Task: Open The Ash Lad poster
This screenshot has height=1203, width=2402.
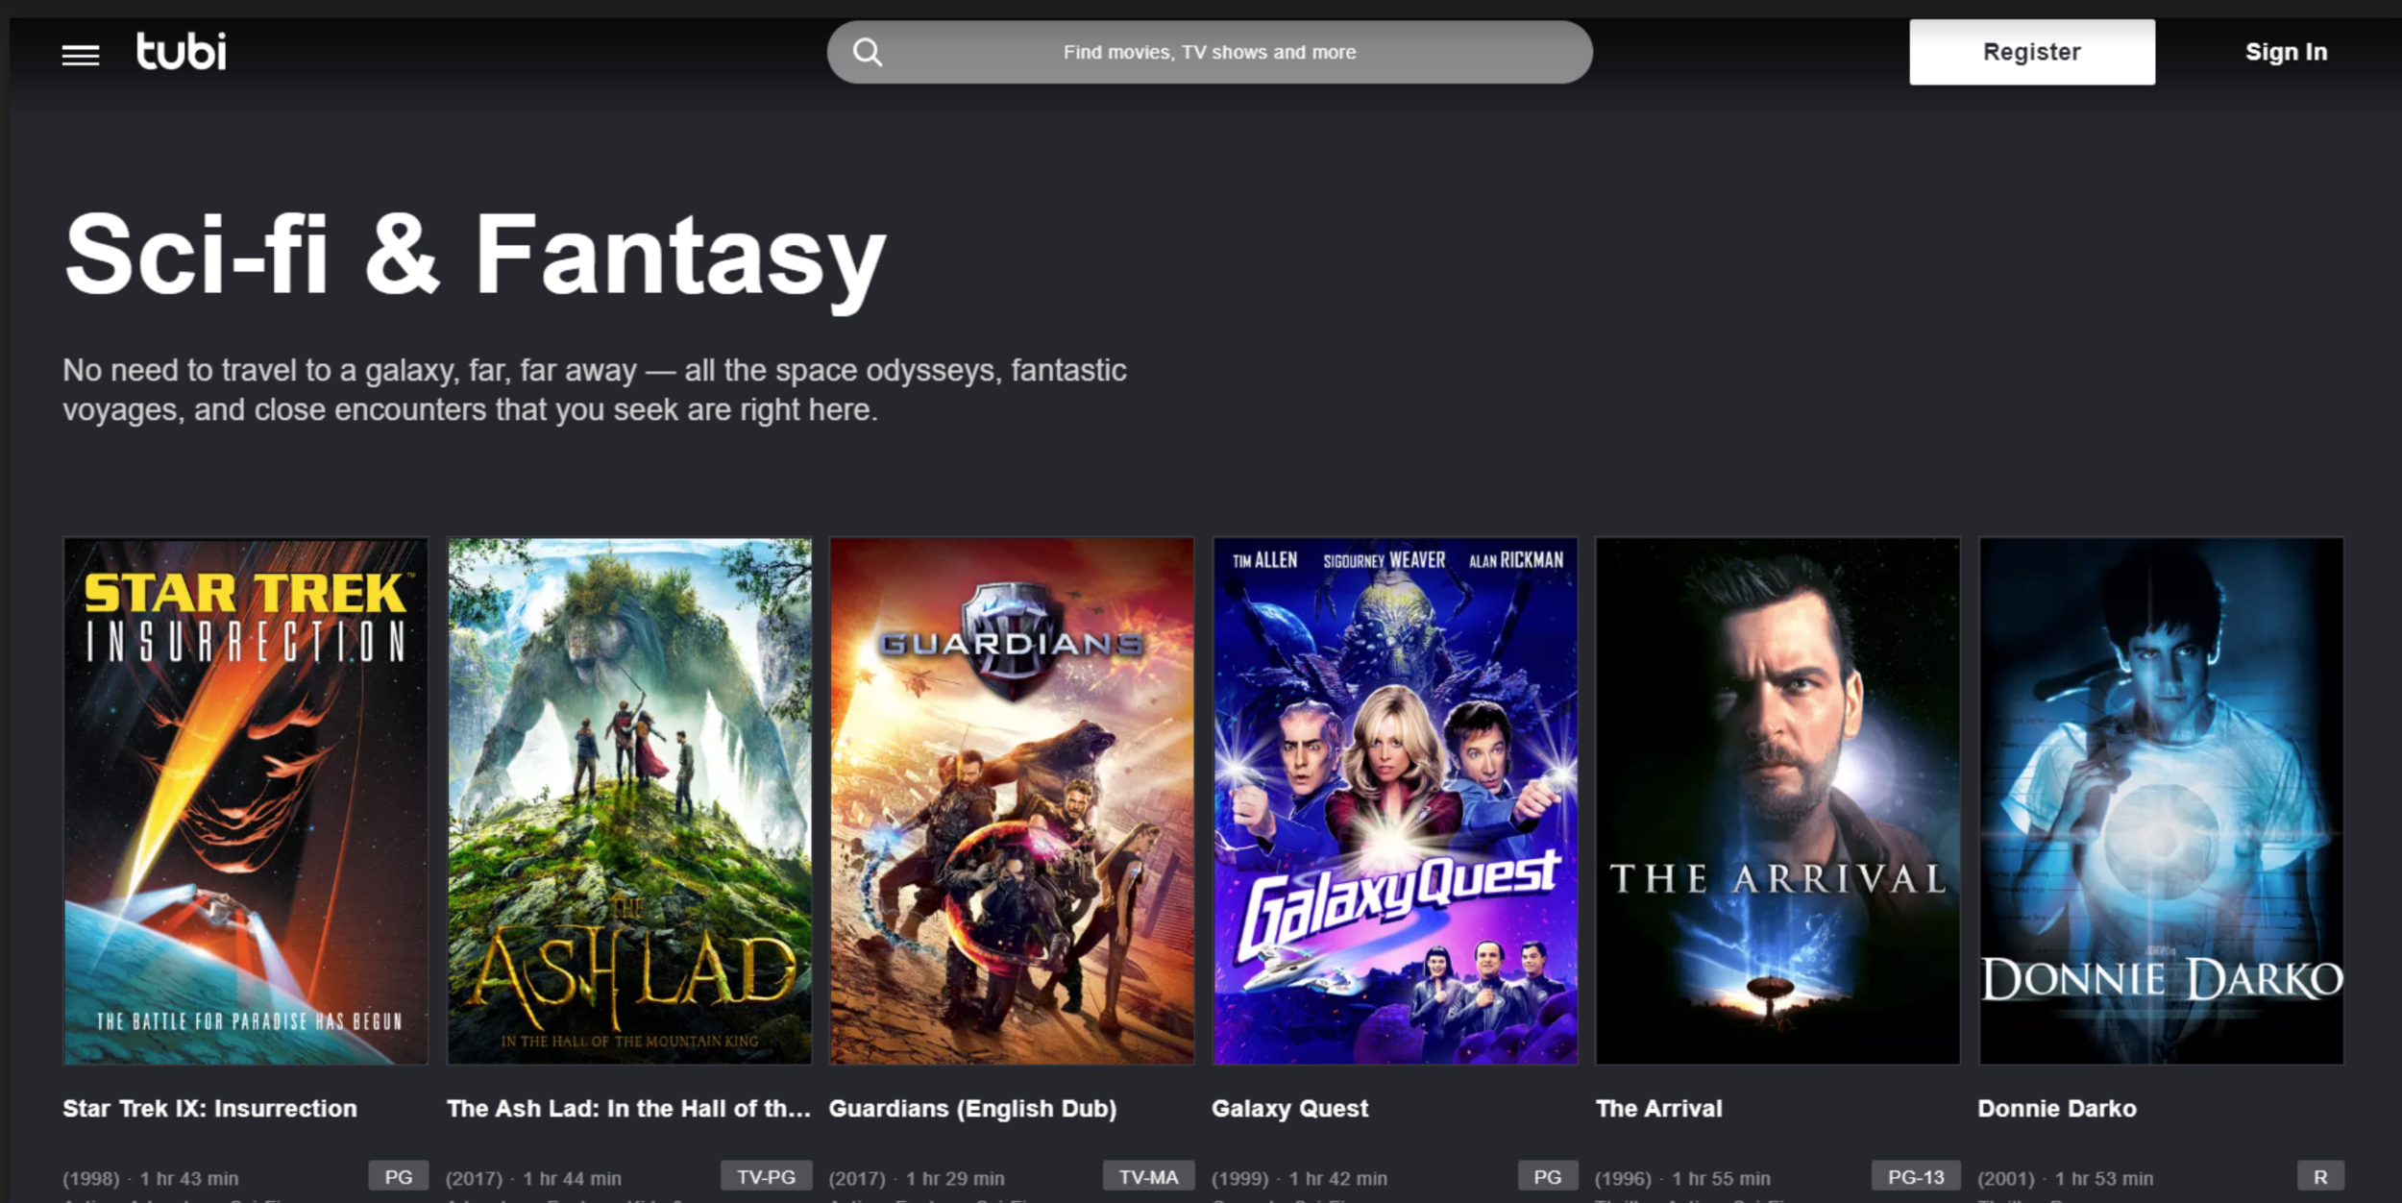Action: coord(629,799)
